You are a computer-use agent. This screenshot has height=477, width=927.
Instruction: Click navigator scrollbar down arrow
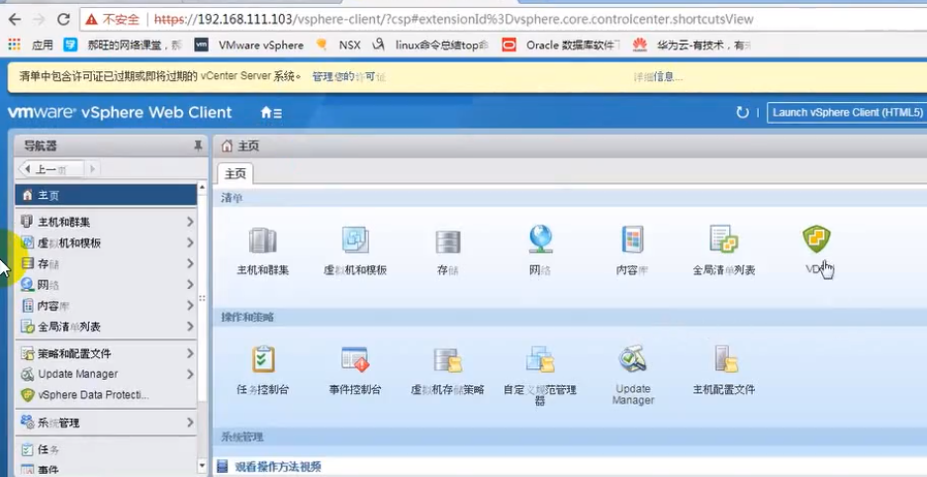point(202,466)
